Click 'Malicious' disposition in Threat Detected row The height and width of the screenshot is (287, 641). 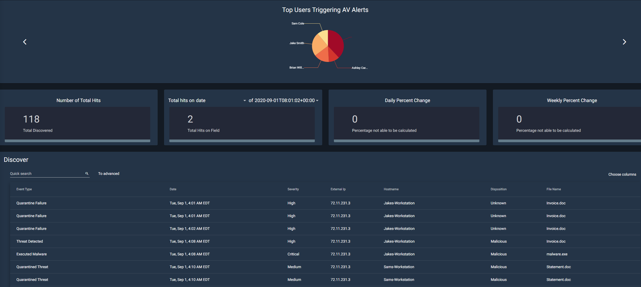498,241
